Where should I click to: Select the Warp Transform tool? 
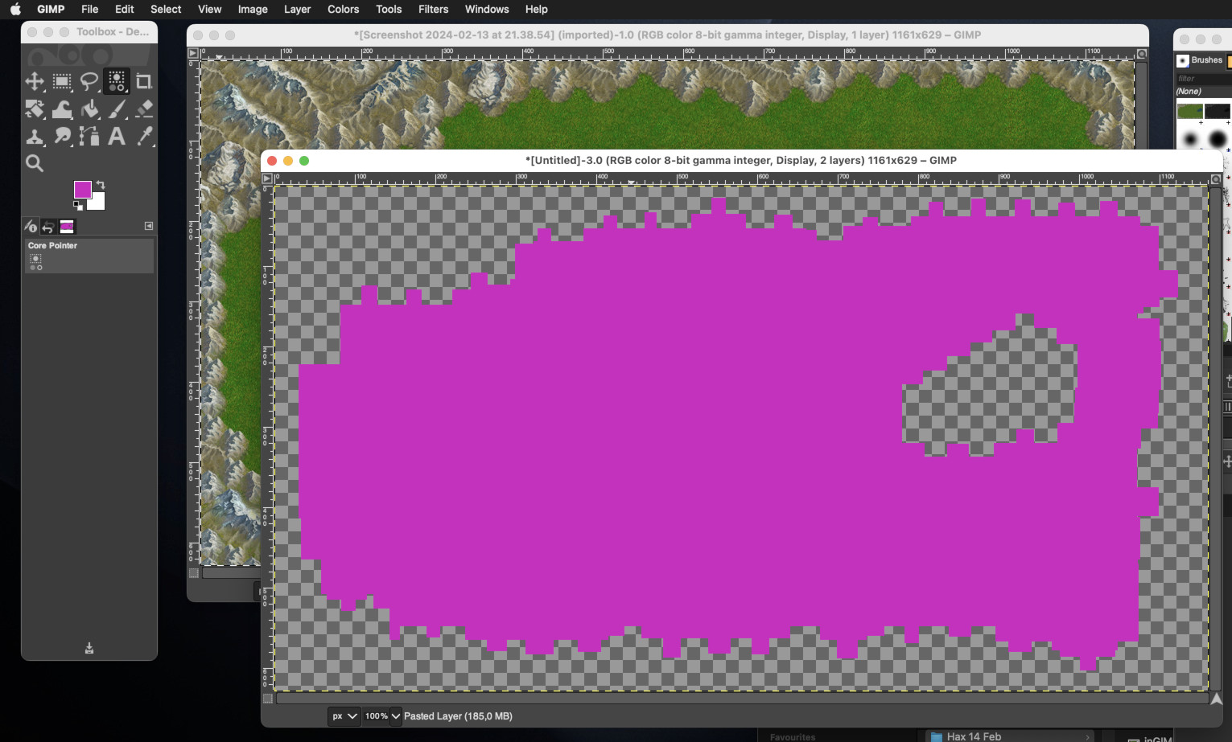click(x=62, y=109)
